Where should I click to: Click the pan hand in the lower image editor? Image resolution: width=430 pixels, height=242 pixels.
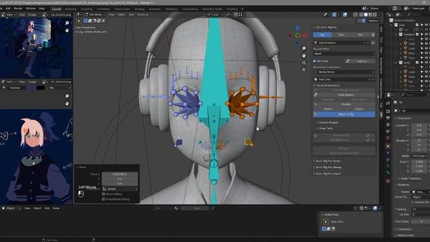coord(67,104)
